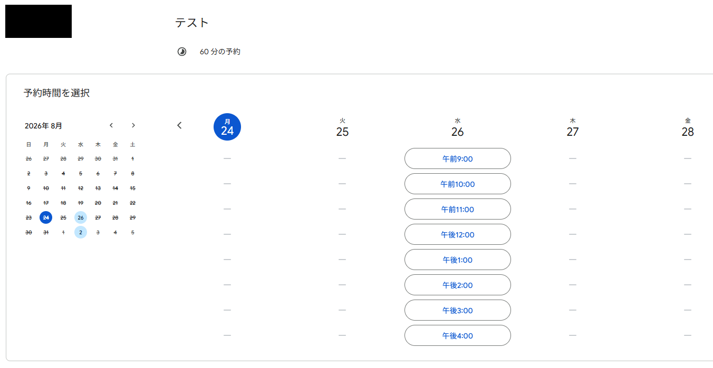The image size is (713, 368).
Task: Choose the 午後2:00 appointment time
Action: pyautogui.click(x=458, y=285)
